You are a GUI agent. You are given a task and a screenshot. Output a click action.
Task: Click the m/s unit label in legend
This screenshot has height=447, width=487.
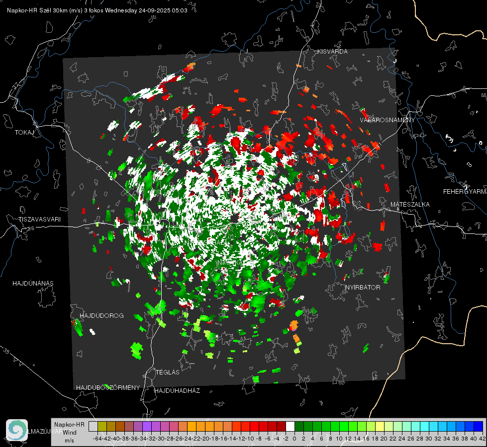pos(69,441)
